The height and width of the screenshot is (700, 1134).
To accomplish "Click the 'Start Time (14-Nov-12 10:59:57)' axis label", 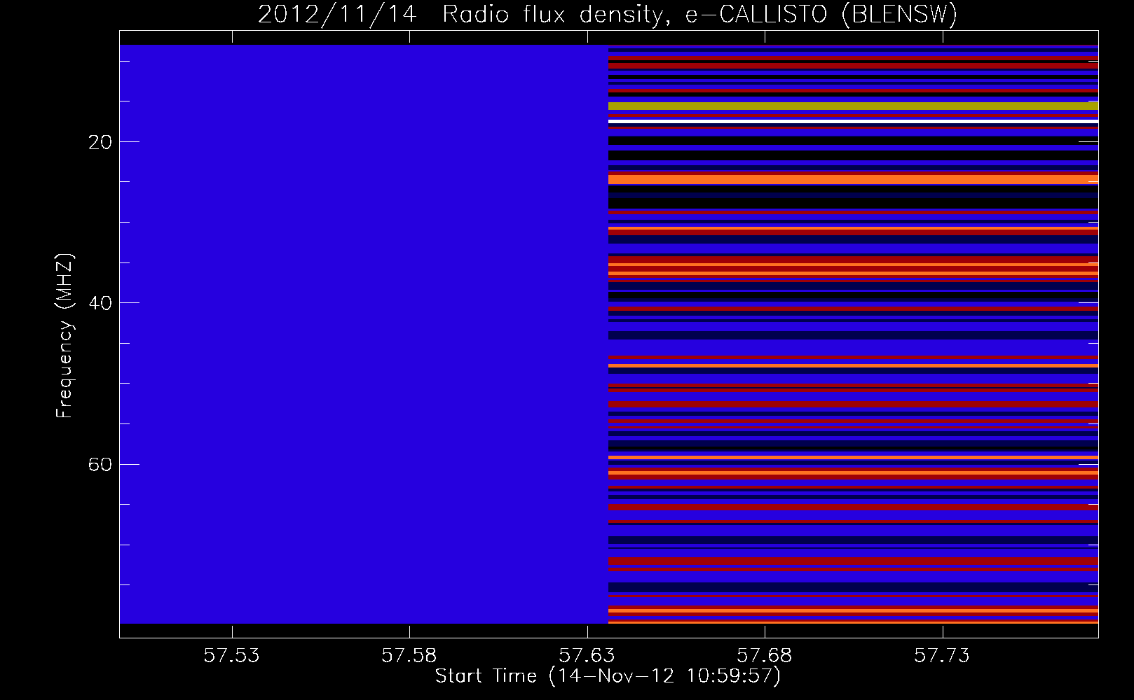I will coord(608,676).
